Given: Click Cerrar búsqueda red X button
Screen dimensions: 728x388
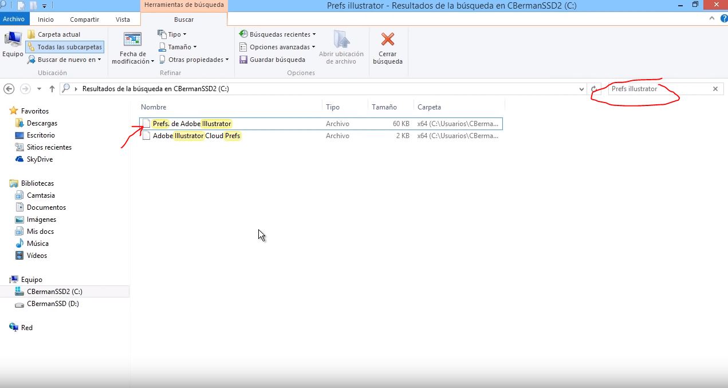Looking at the screenshot, I should 388,48.
